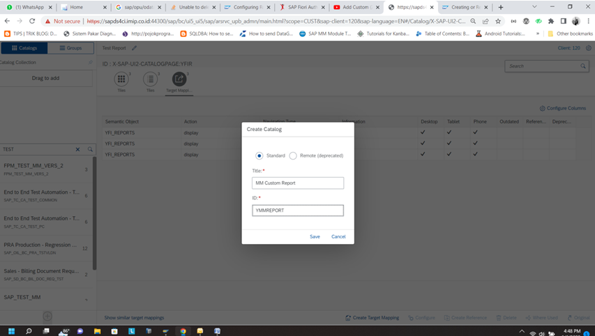Go back with the browser back arrow
The height and width of the screenshot is (336, 595).
7,21
